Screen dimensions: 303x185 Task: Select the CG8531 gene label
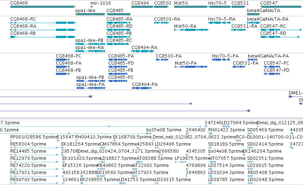click(x=240, y=3)
